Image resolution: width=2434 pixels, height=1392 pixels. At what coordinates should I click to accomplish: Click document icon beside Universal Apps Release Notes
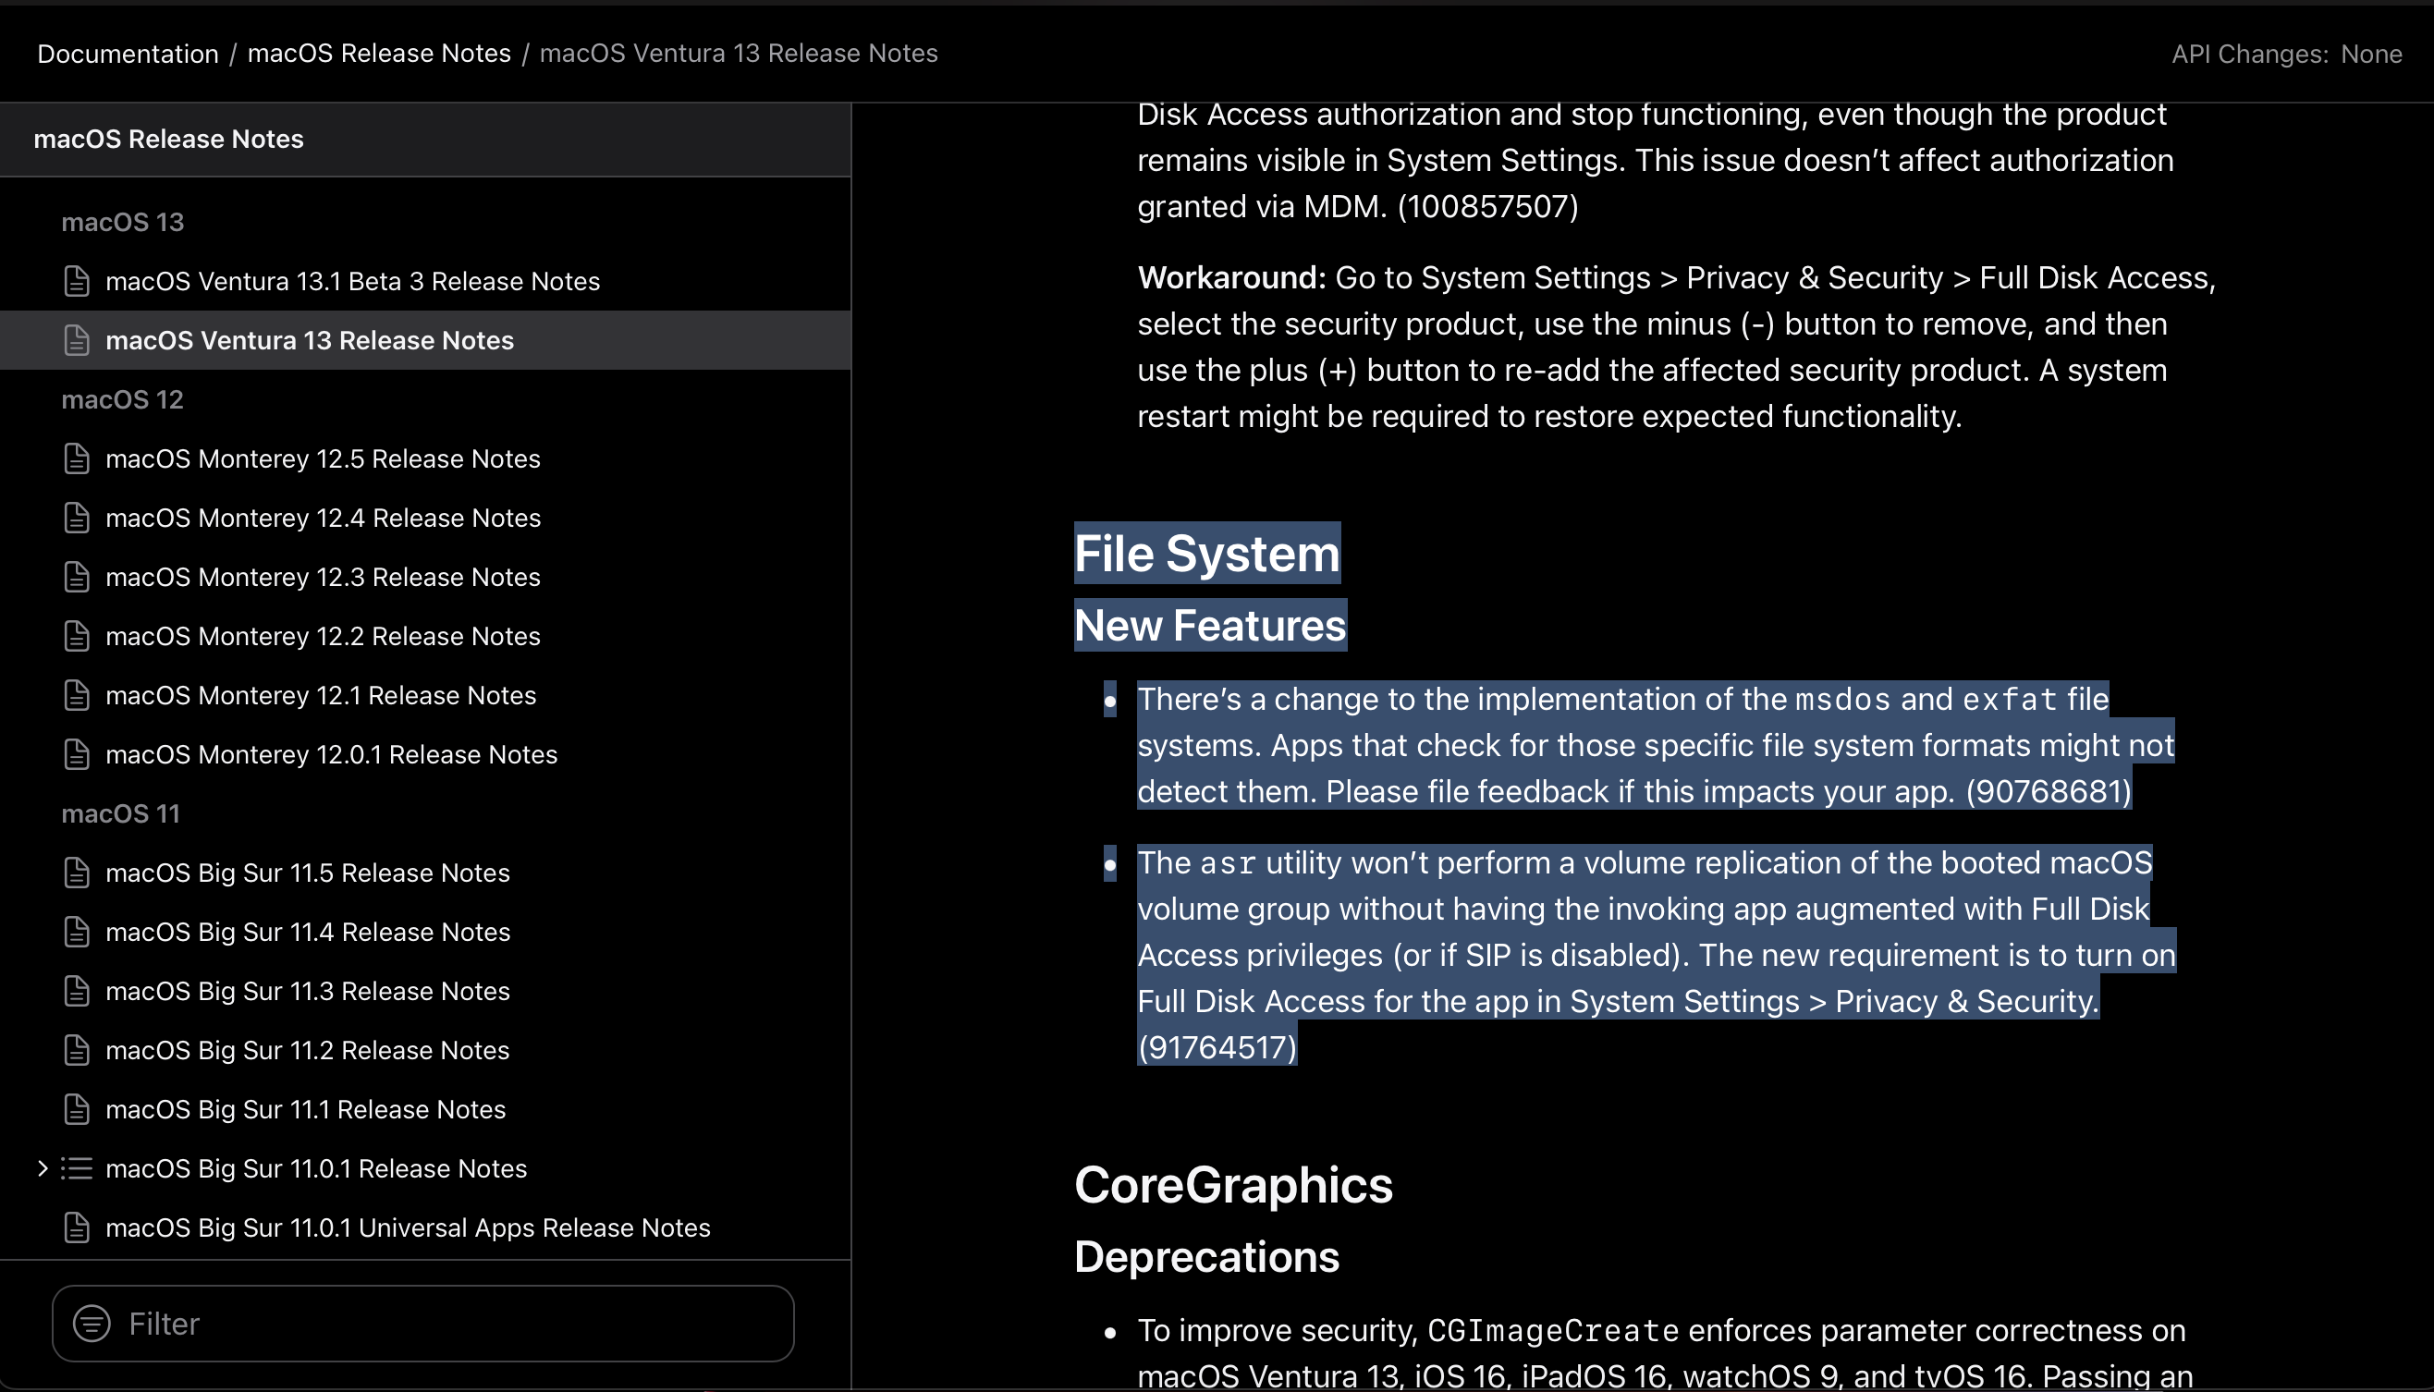77,1227
